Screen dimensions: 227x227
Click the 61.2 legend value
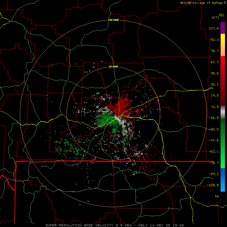point(215,62)
